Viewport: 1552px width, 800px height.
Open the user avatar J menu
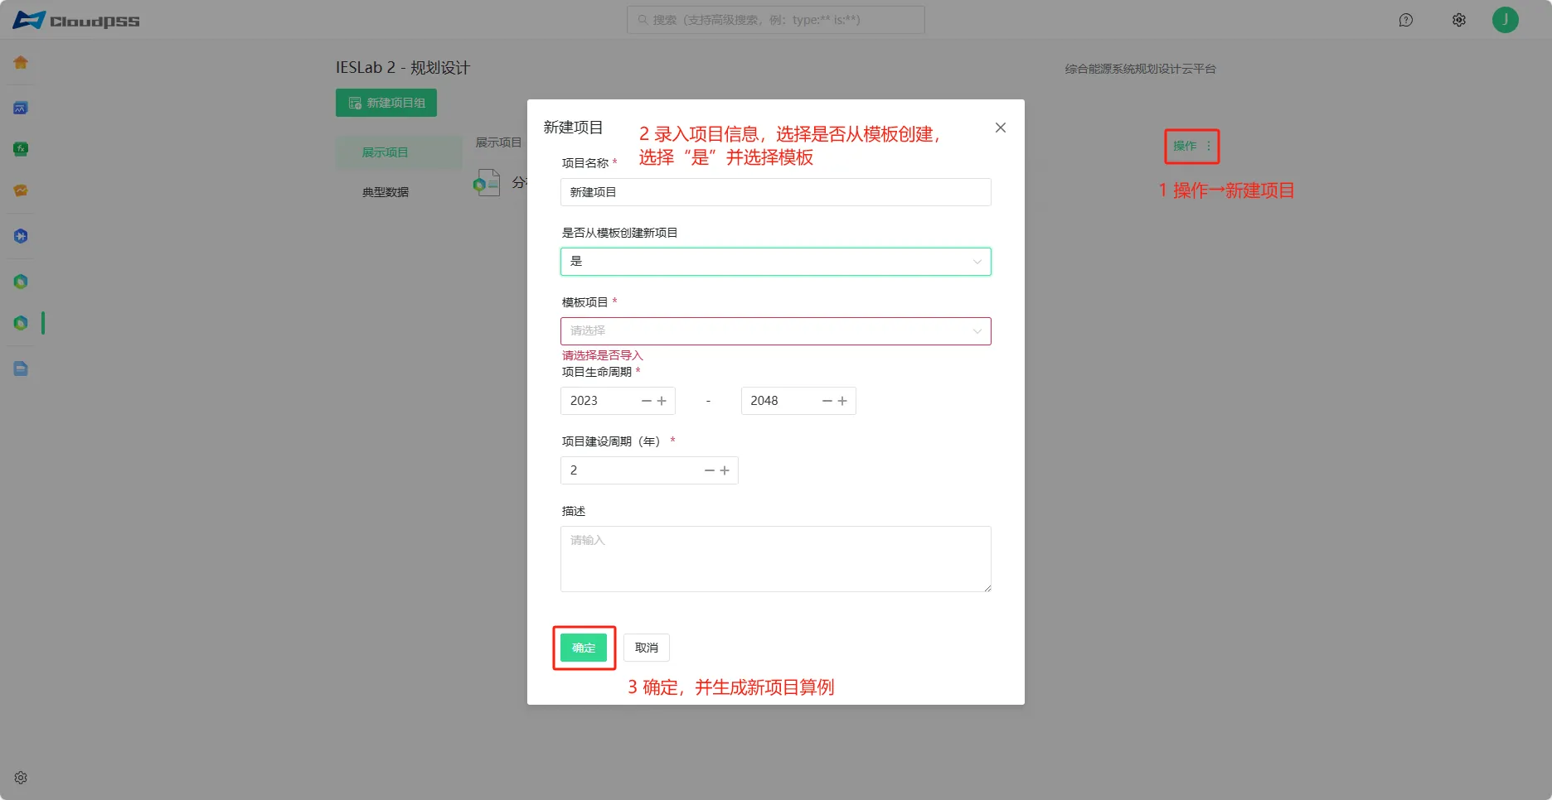tap(1506, 20)
